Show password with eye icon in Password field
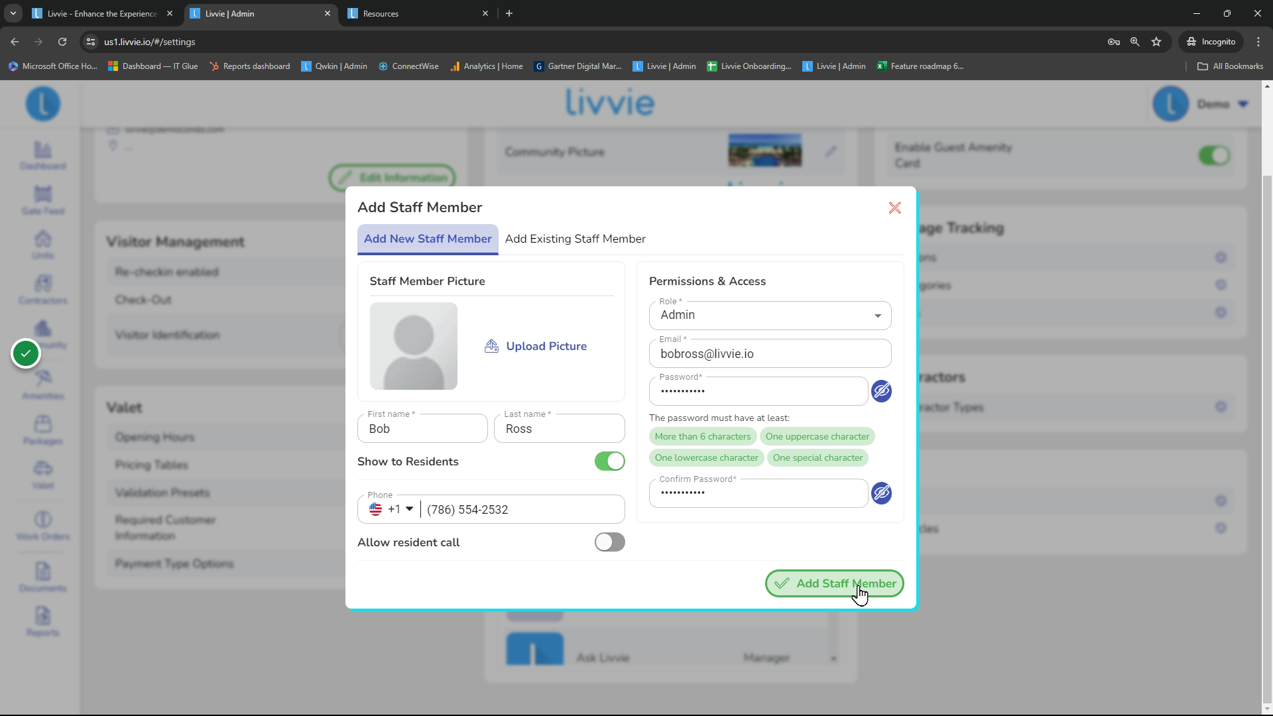 click(881, 391)
